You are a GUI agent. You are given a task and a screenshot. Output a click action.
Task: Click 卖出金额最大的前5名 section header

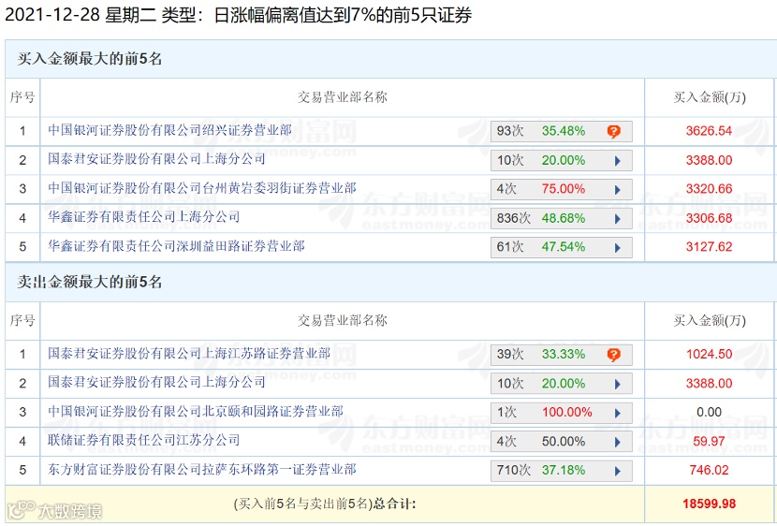coord(90,282)
